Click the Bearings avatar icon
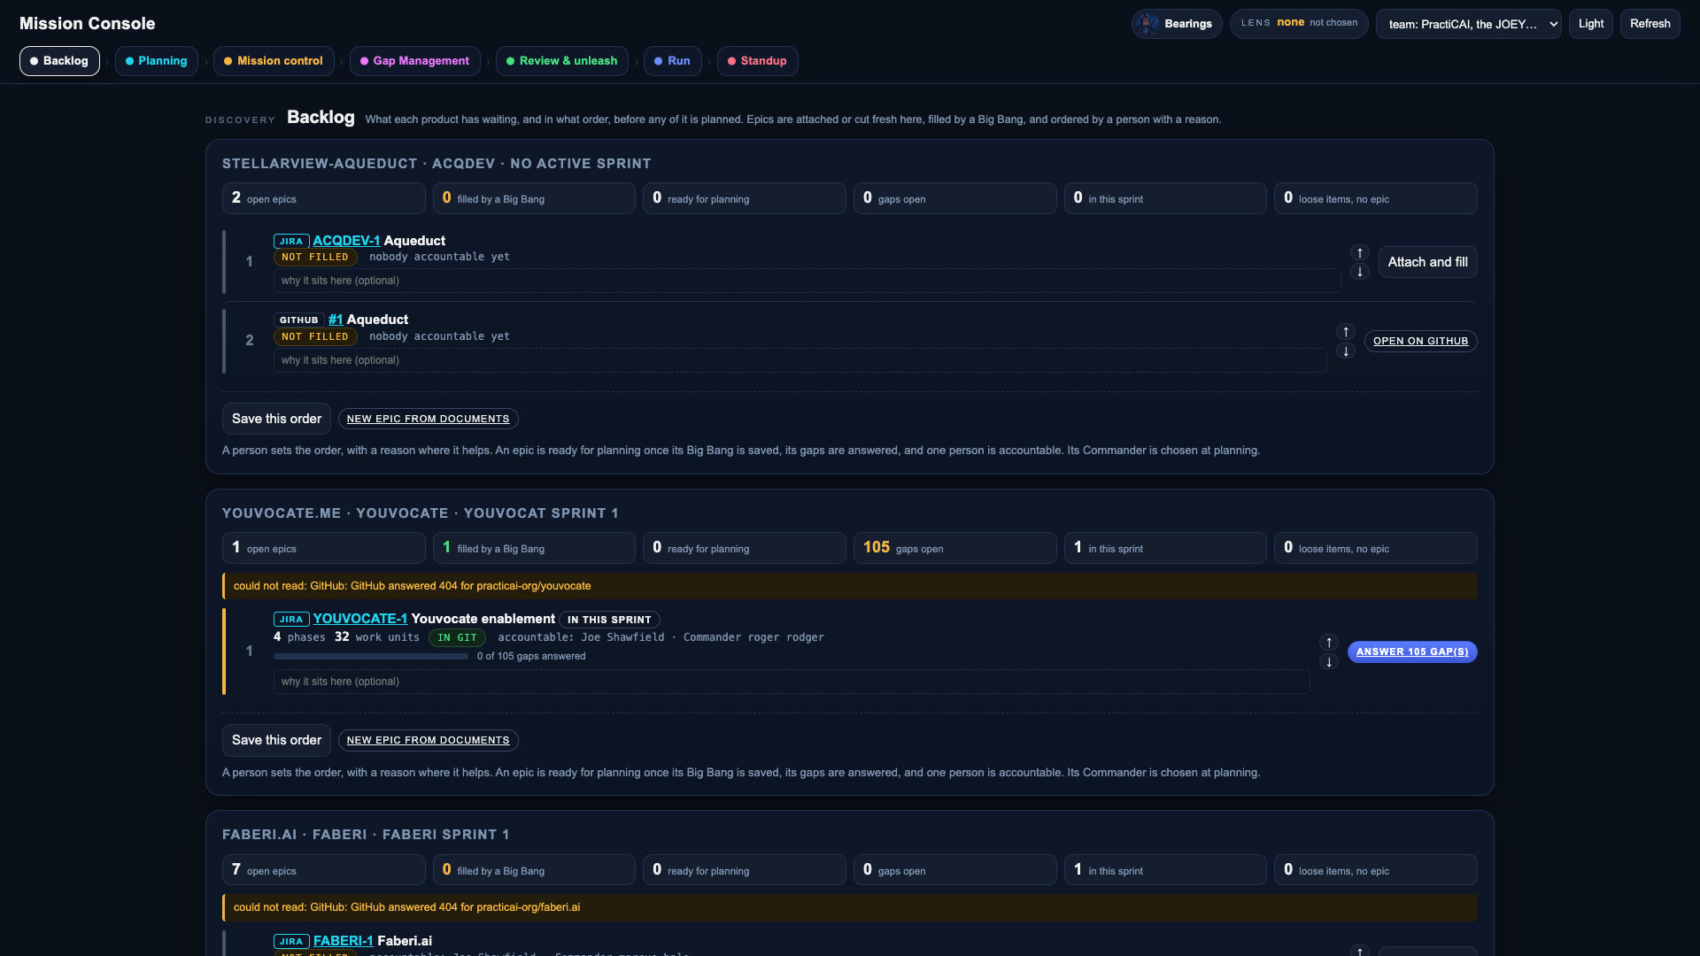 (x=1147, y=24)
